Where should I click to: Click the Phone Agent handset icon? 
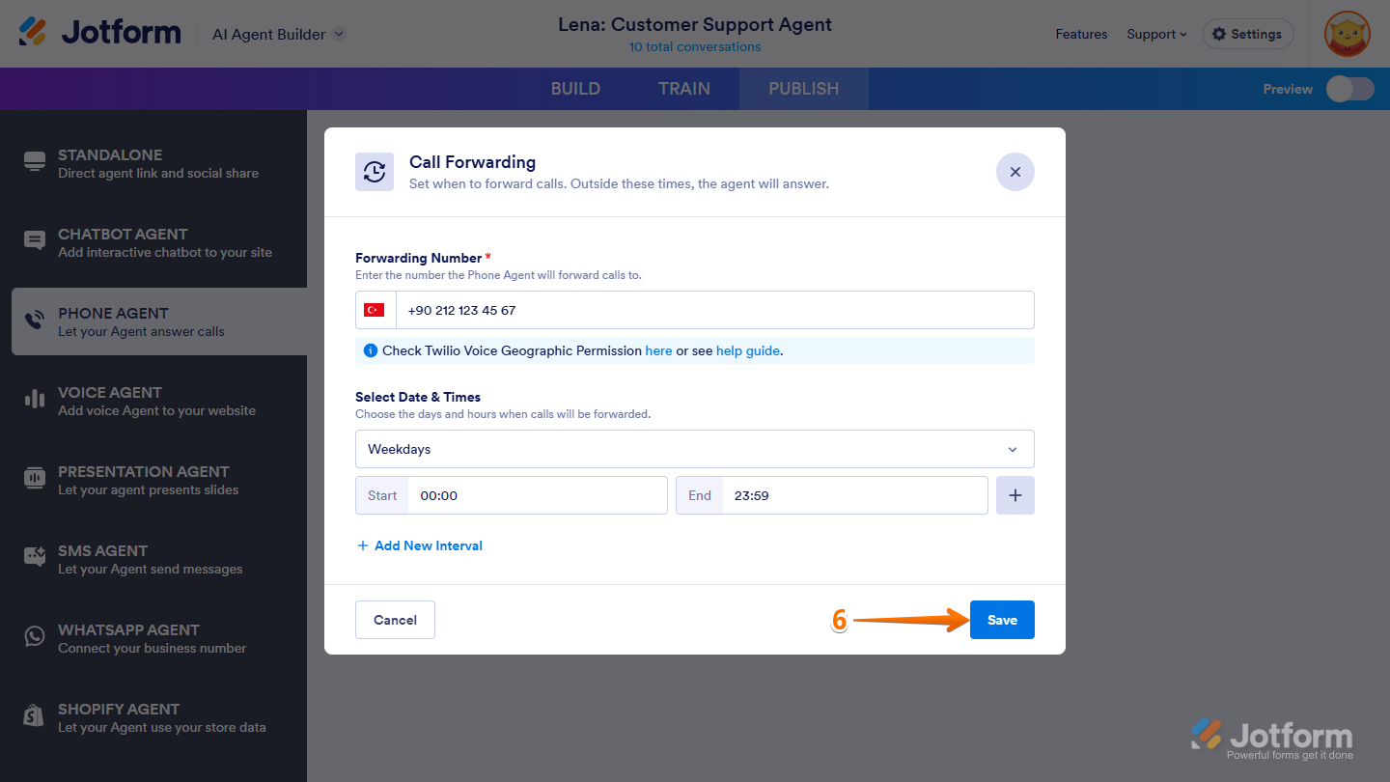pyautogui.click(x=35, y=321)
